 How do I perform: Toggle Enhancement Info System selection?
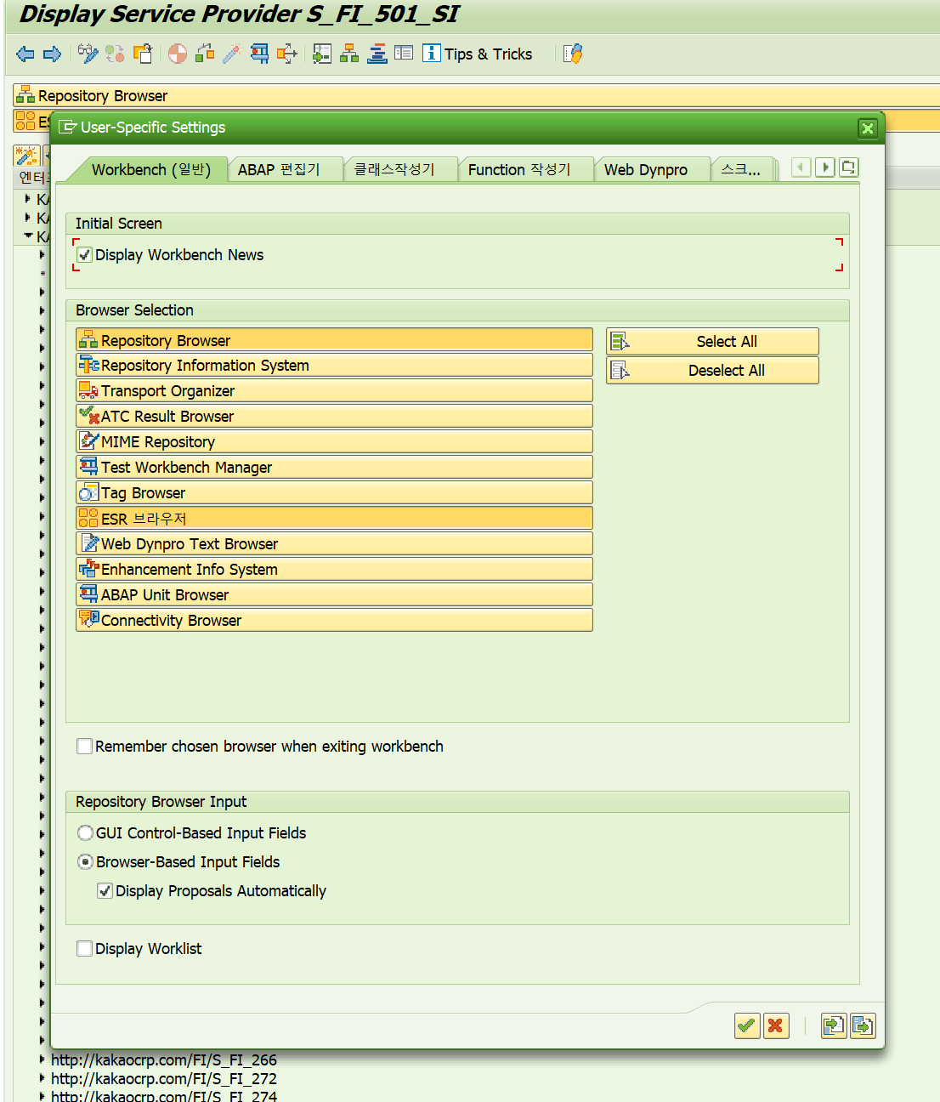tap(334, 570)
